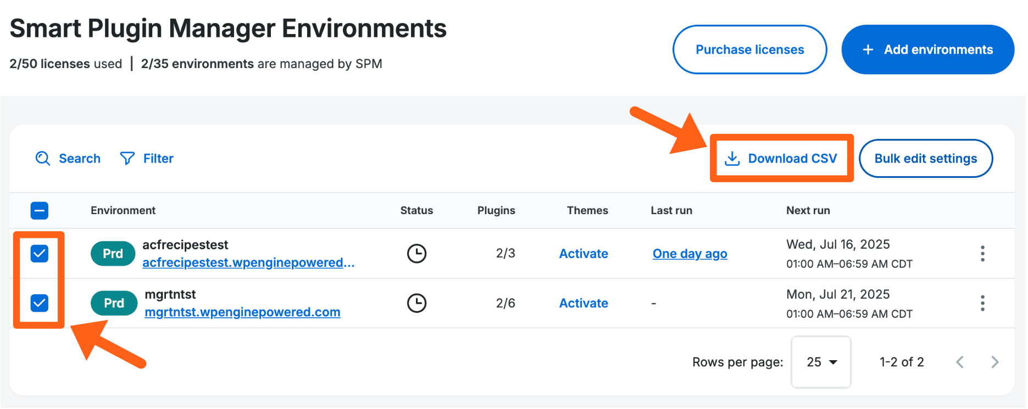Click the One day ago last run link
The image size is (1028, 409).
[690, 254]
